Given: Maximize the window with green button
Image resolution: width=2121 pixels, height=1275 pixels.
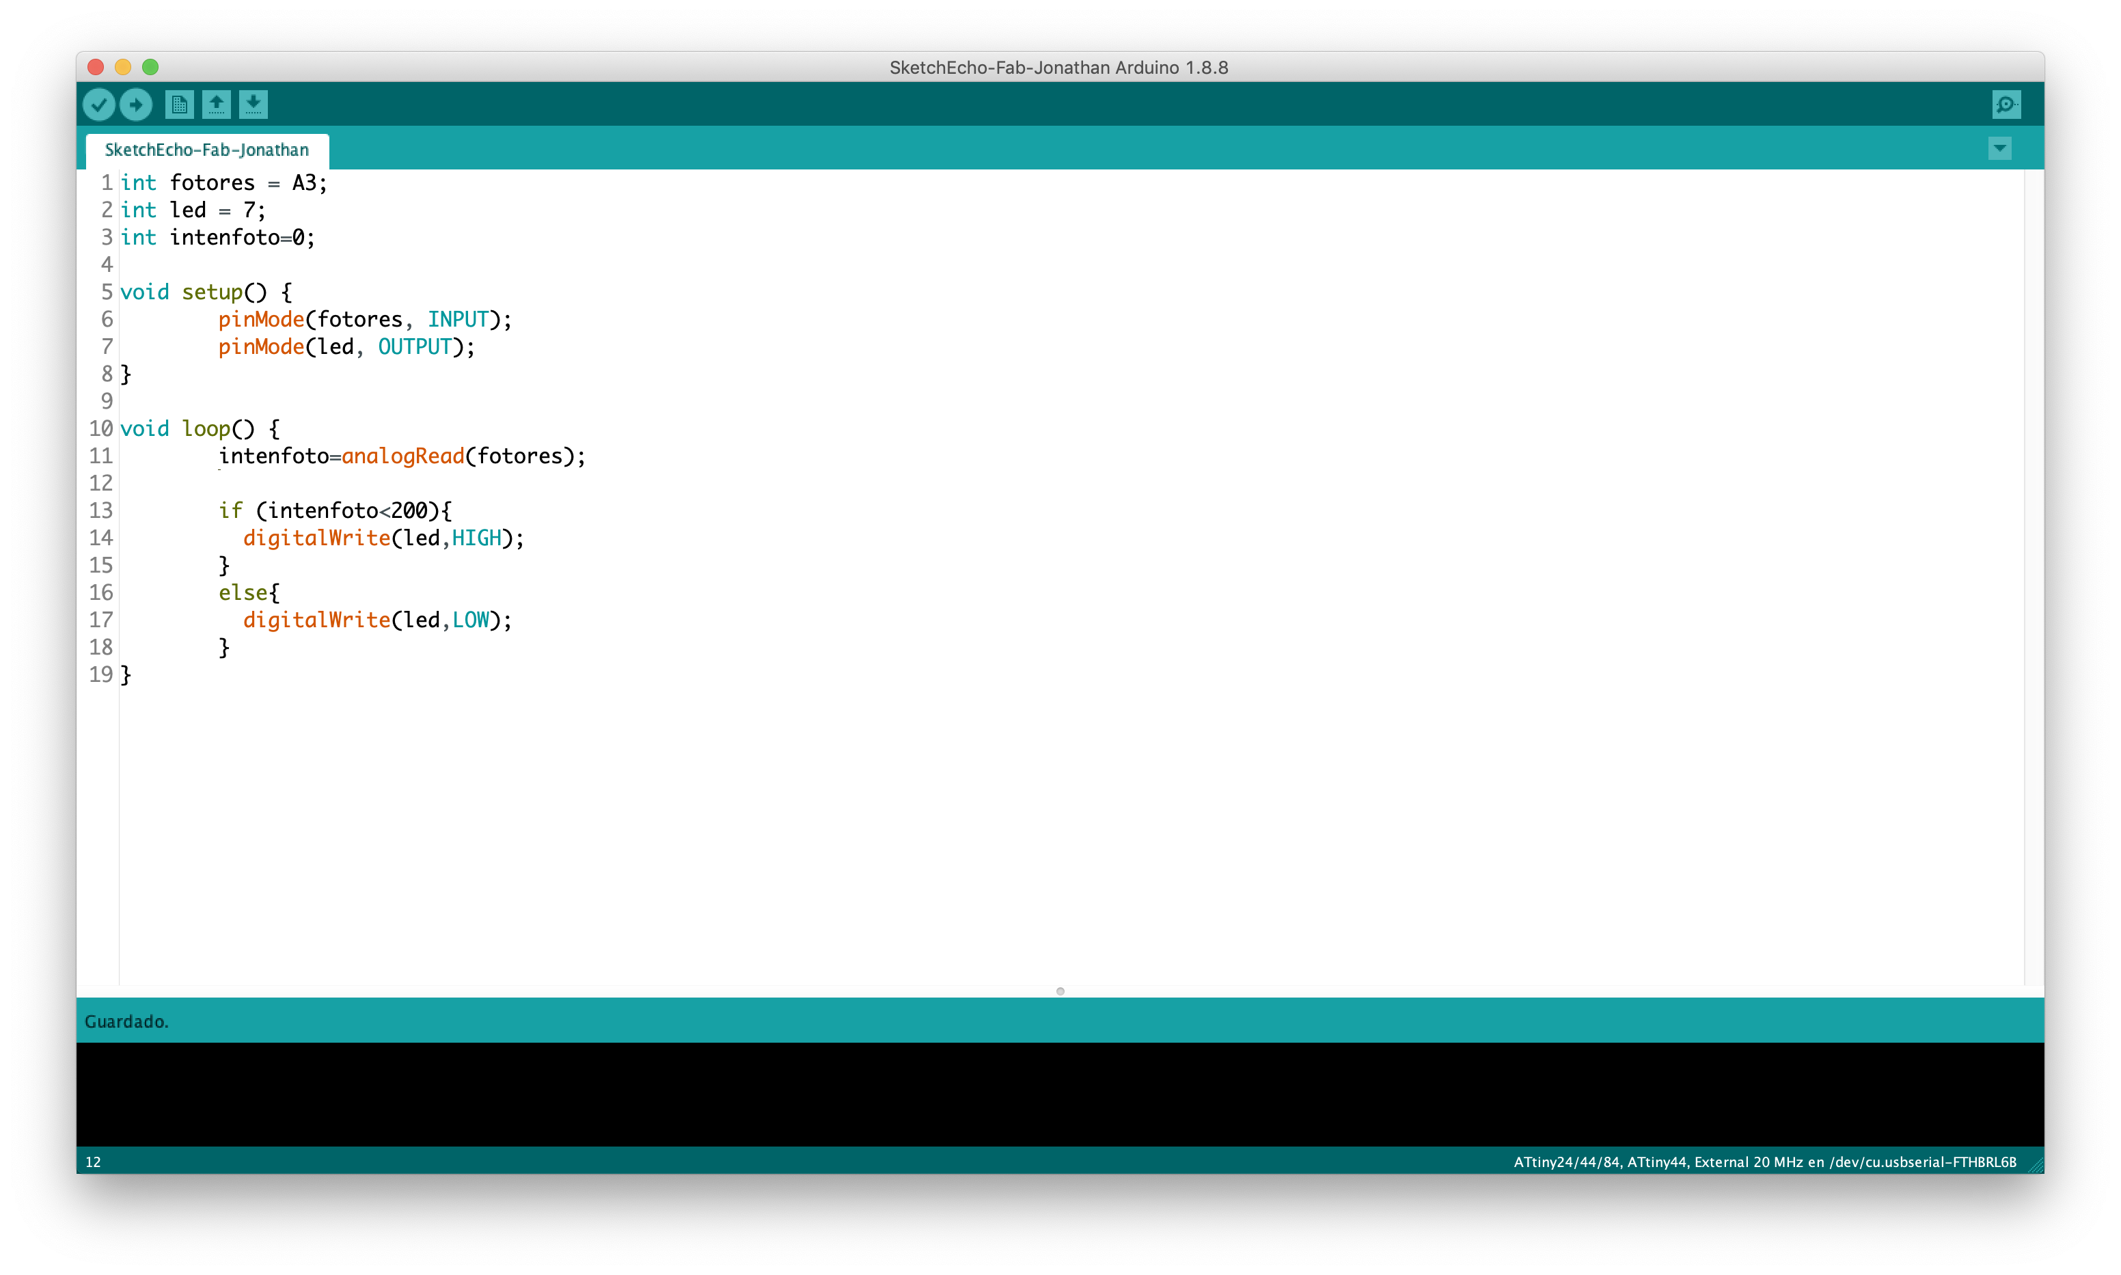Looking at the screenshot, I should (x=150, y=67).
